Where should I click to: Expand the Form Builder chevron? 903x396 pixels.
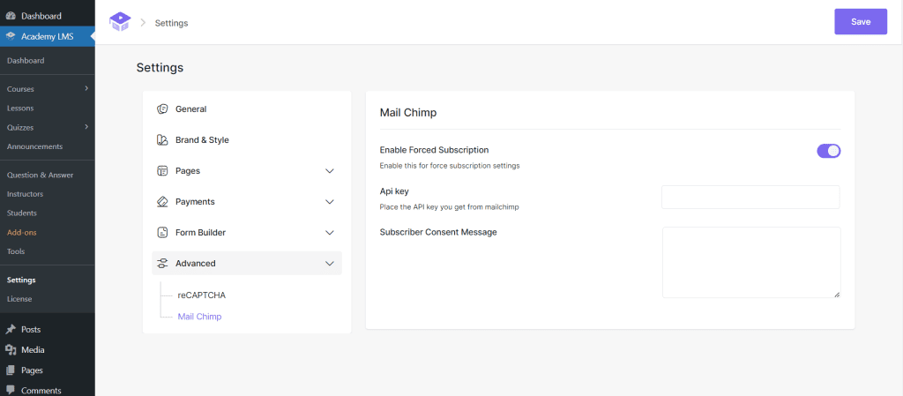click(x=330, y=233)
